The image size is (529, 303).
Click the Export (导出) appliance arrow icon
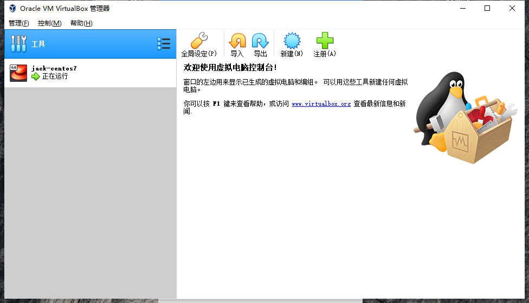(x=260, y=41)
